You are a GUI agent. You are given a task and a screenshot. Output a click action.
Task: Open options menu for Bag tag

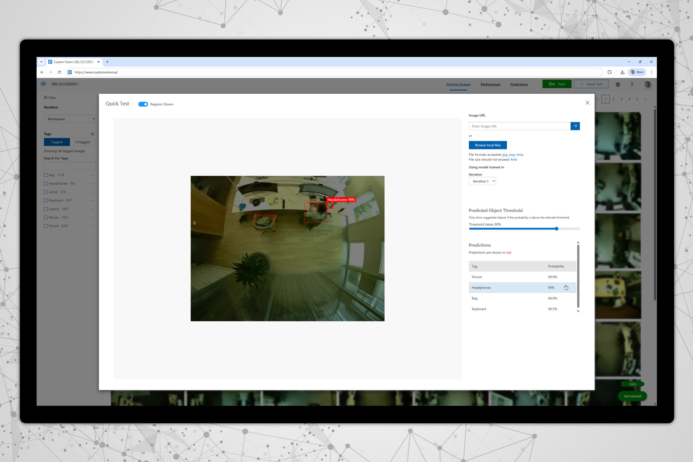coord(93,175)
